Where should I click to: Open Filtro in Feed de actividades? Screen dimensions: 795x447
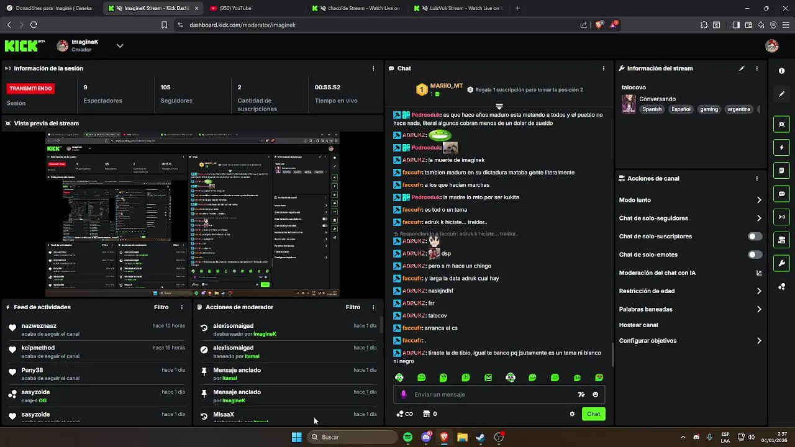(161, 307)
